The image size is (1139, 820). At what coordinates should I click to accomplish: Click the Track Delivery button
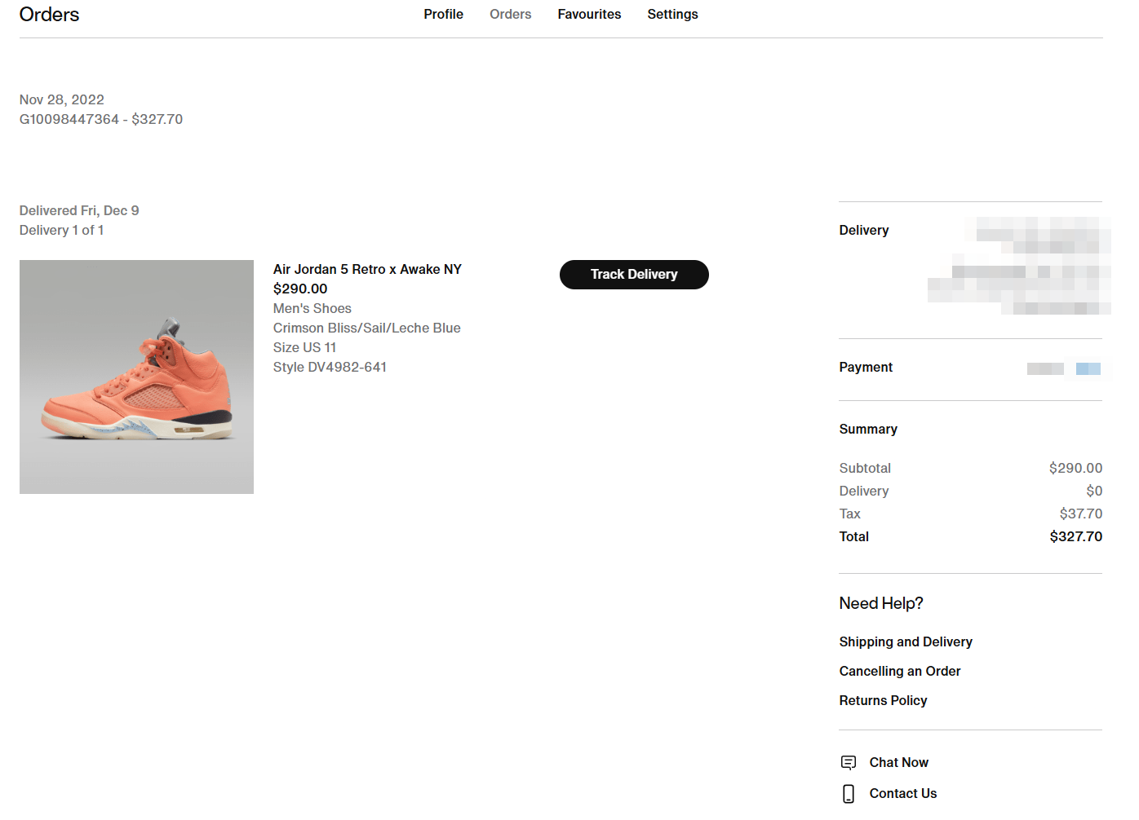tap(634, 275)
